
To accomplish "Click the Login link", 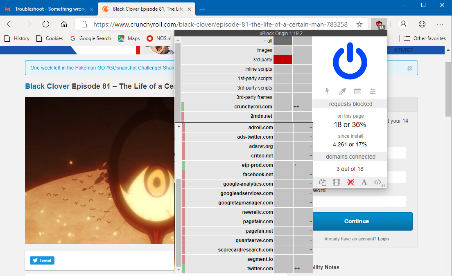I will [x=383, y=239].
